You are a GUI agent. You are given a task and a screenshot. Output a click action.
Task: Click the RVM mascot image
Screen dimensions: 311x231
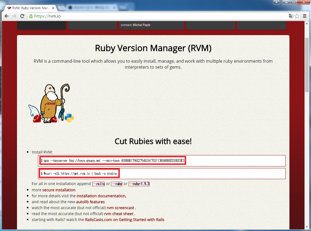click(51, 103)
